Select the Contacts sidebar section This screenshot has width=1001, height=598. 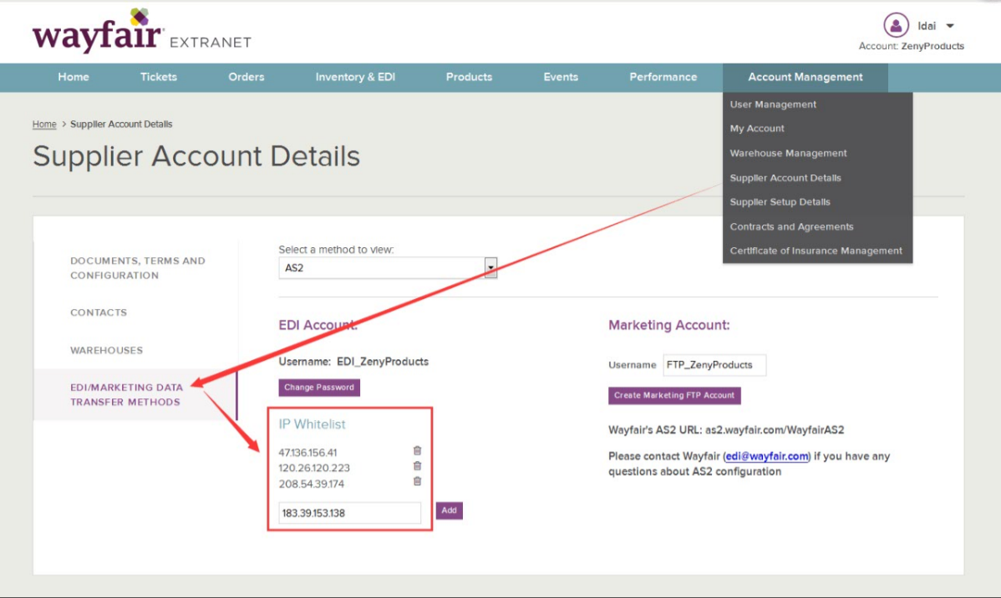(x=99, y=312)
